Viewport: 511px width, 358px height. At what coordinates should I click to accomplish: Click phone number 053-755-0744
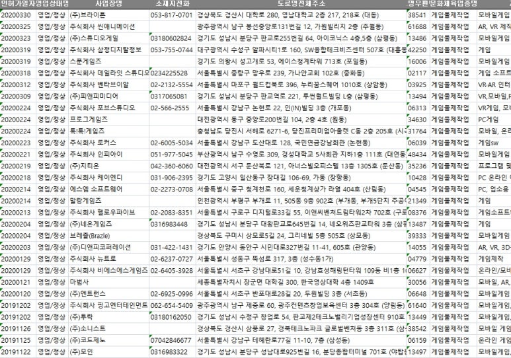(173, 50)
